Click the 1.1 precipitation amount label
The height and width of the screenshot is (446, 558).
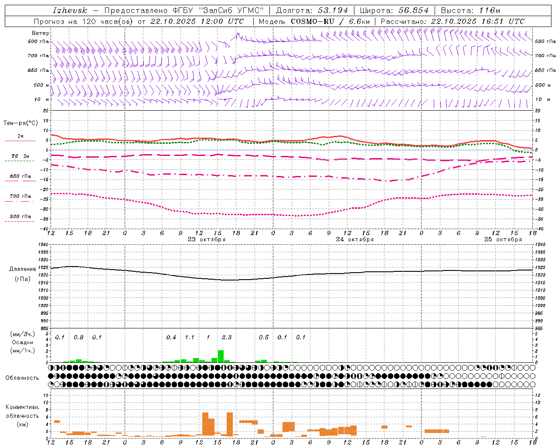click(x=190, y=337)
